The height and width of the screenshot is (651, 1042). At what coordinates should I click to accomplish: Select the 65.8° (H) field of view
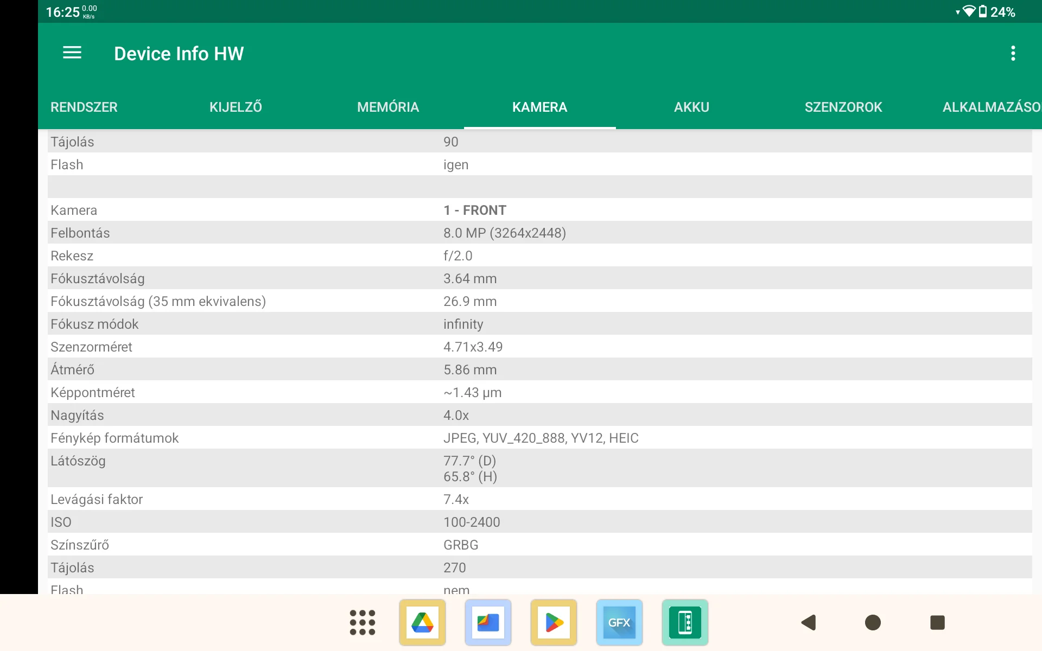coord(471,476)
